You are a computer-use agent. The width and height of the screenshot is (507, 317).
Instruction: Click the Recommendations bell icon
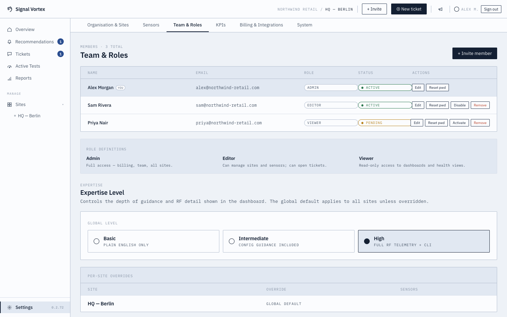tap(10, 42)
